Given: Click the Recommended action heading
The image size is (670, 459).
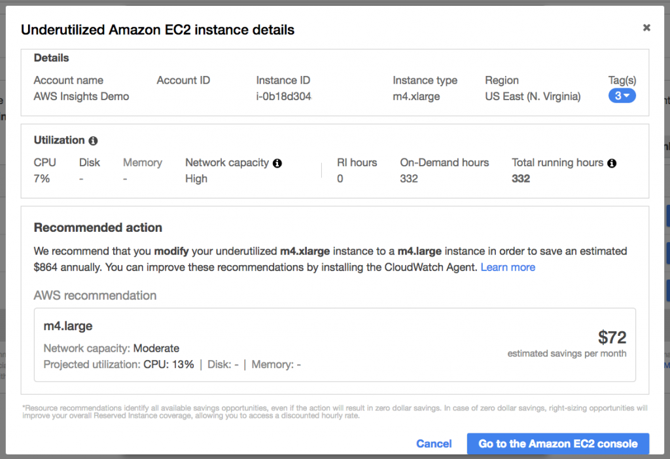Looking at the screenshot, I should (x=98, y=228).
